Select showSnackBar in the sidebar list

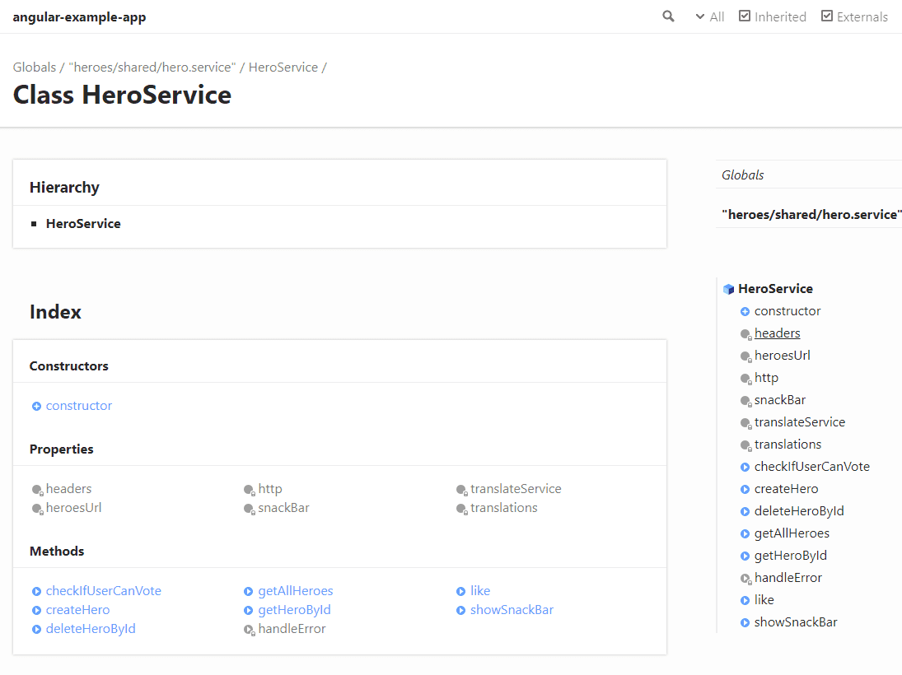point(796,622)
